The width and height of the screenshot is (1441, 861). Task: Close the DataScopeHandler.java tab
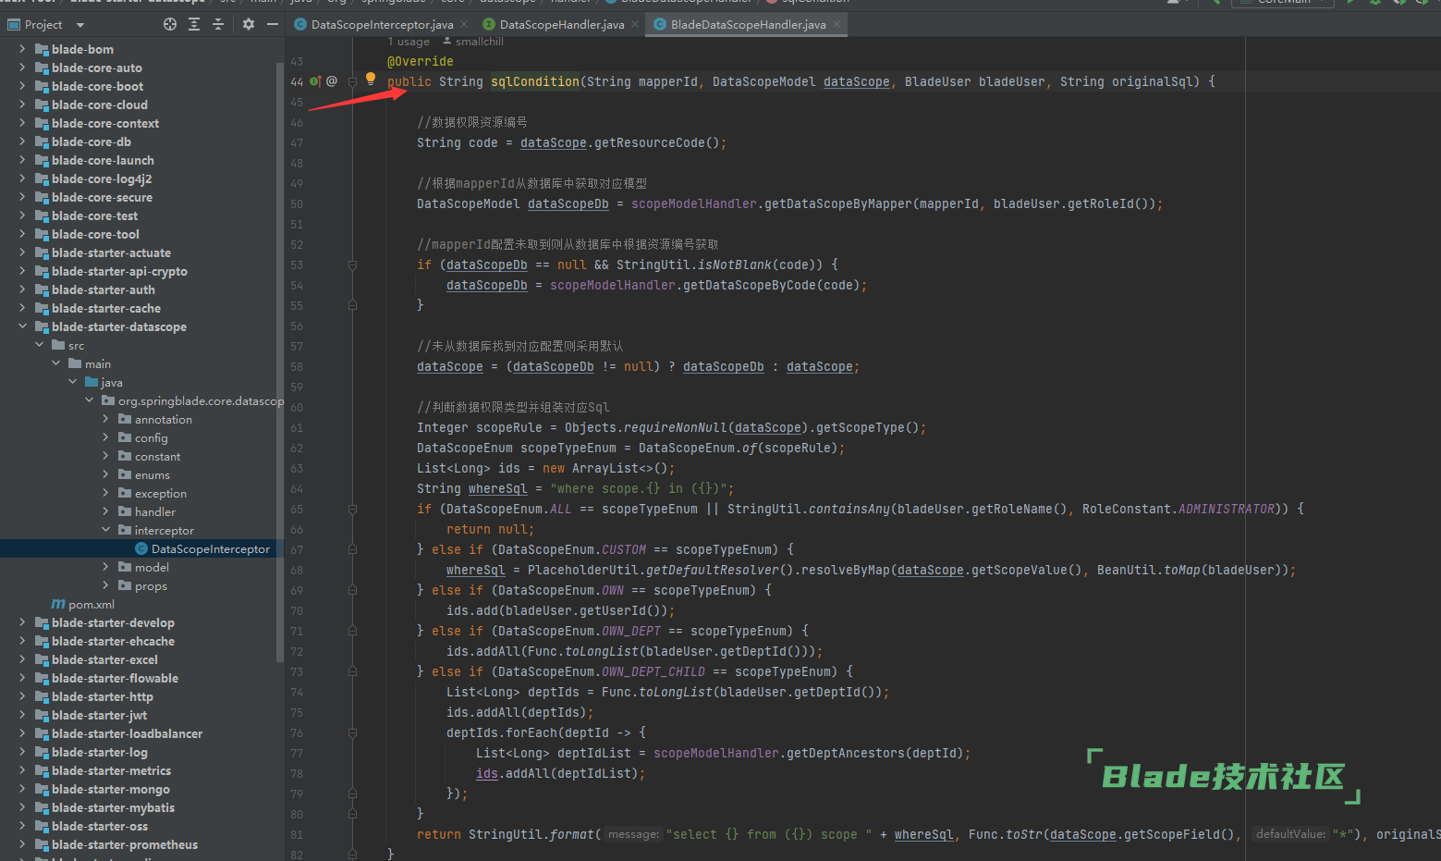[x=635, y=25]
